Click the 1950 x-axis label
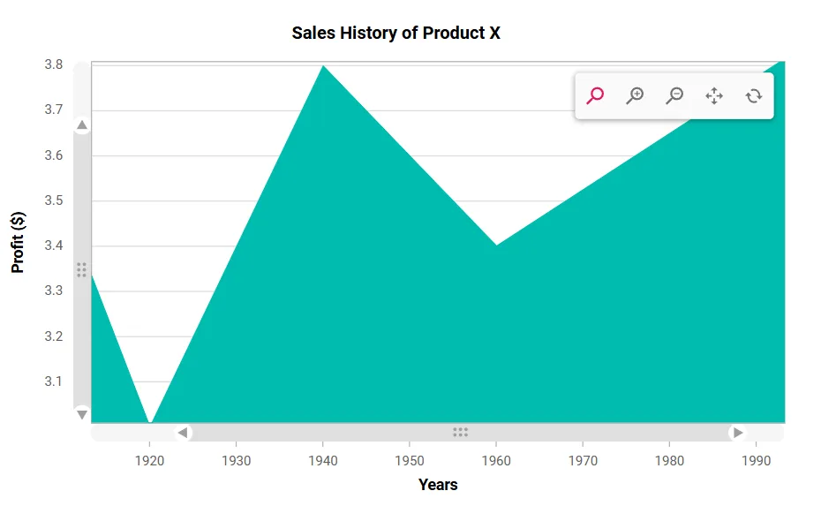The width and height of the screenshot is (821, 506). [x=410, y=461]
